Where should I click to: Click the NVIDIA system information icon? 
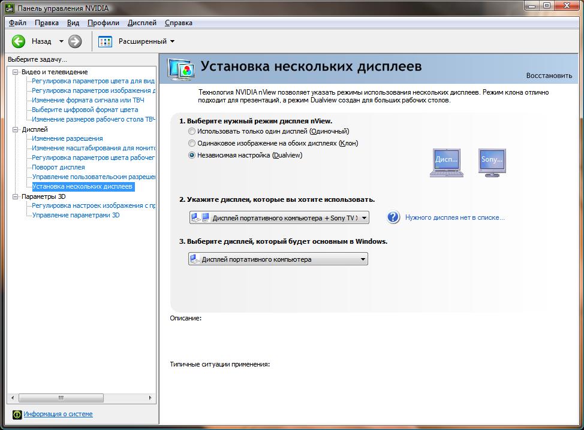pos(17,414)
